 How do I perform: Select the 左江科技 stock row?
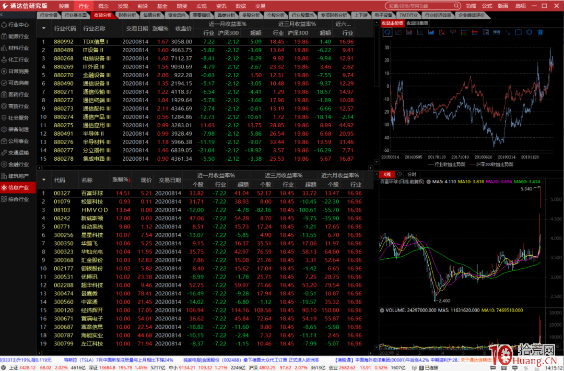206,344
